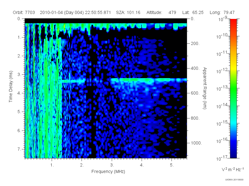249x186 pixels.
Task: Click the 5. MHz tick on frequency axis
Action: pos(172,165)
